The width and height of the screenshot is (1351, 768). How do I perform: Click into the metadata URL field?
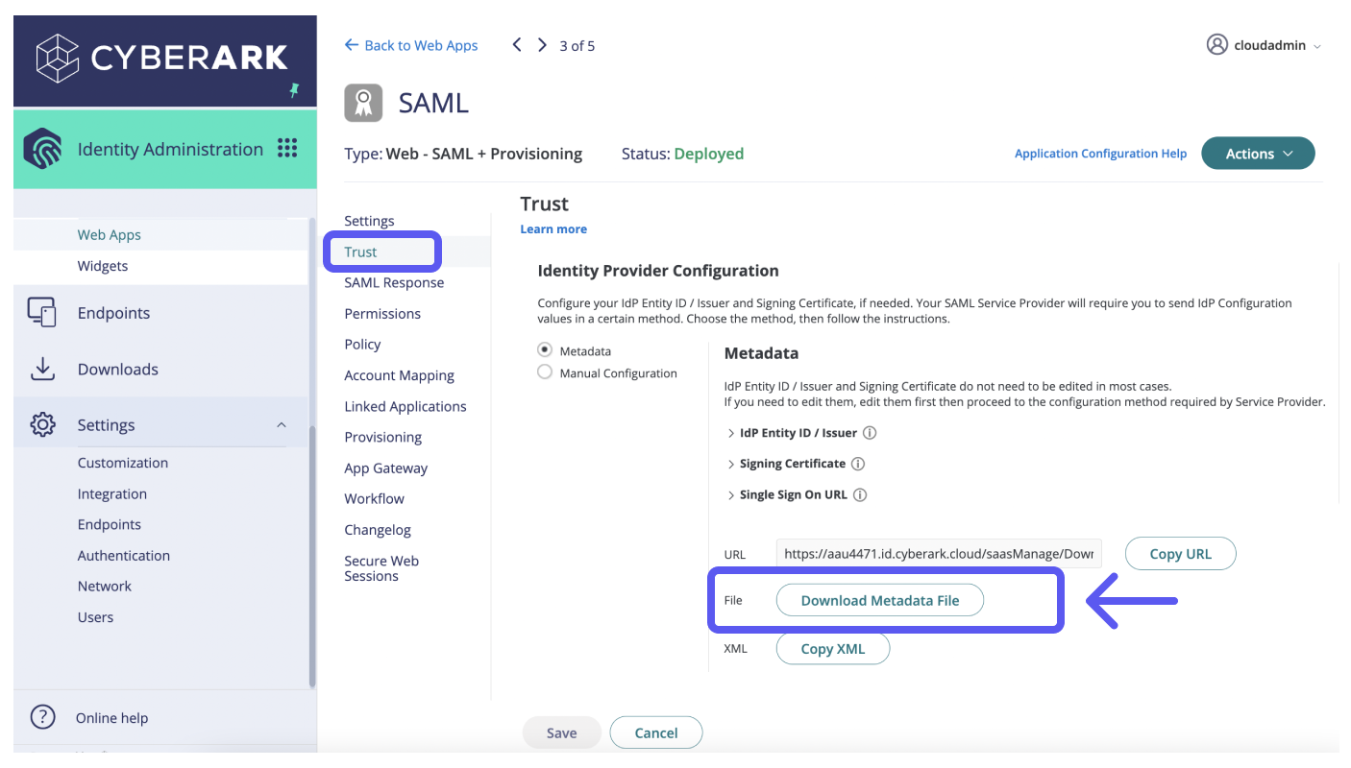tap(938, 553)
